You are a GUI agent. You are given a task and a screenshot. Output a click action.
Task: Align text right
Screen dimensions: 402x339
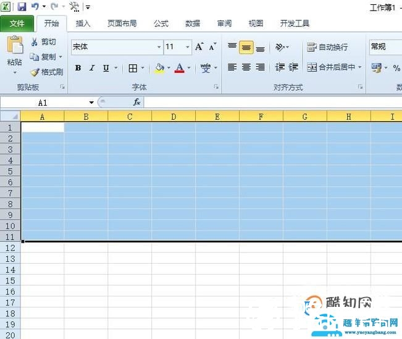click(x=260, y=67)
